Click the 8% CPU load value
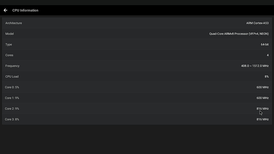The width and height of the screenshot is (274, 154). tap(267, 76)
